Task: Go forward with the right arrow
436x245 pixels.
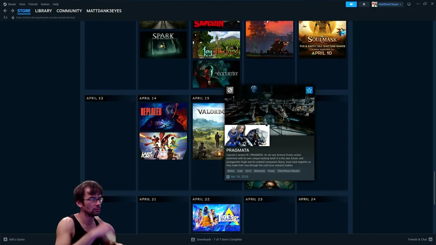Action: click(x=12, y=11)
